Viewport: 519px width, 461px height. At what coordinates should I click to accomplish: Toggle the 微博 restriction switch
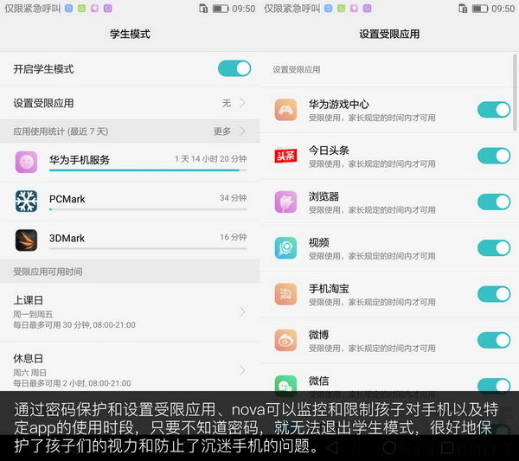pyautogui.click(x=494, y=340)
